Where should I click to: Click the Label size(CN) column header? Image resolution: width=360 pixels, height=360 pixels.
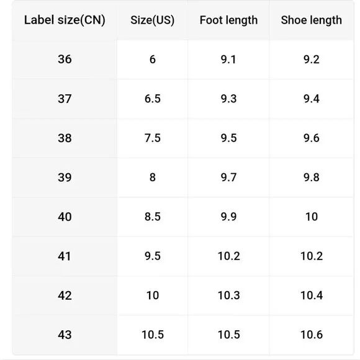pos(65,20)
